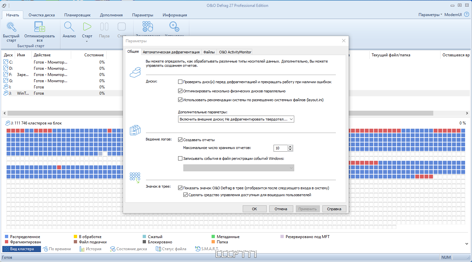Open the Планировщик ribbon tab

(77, 15)
